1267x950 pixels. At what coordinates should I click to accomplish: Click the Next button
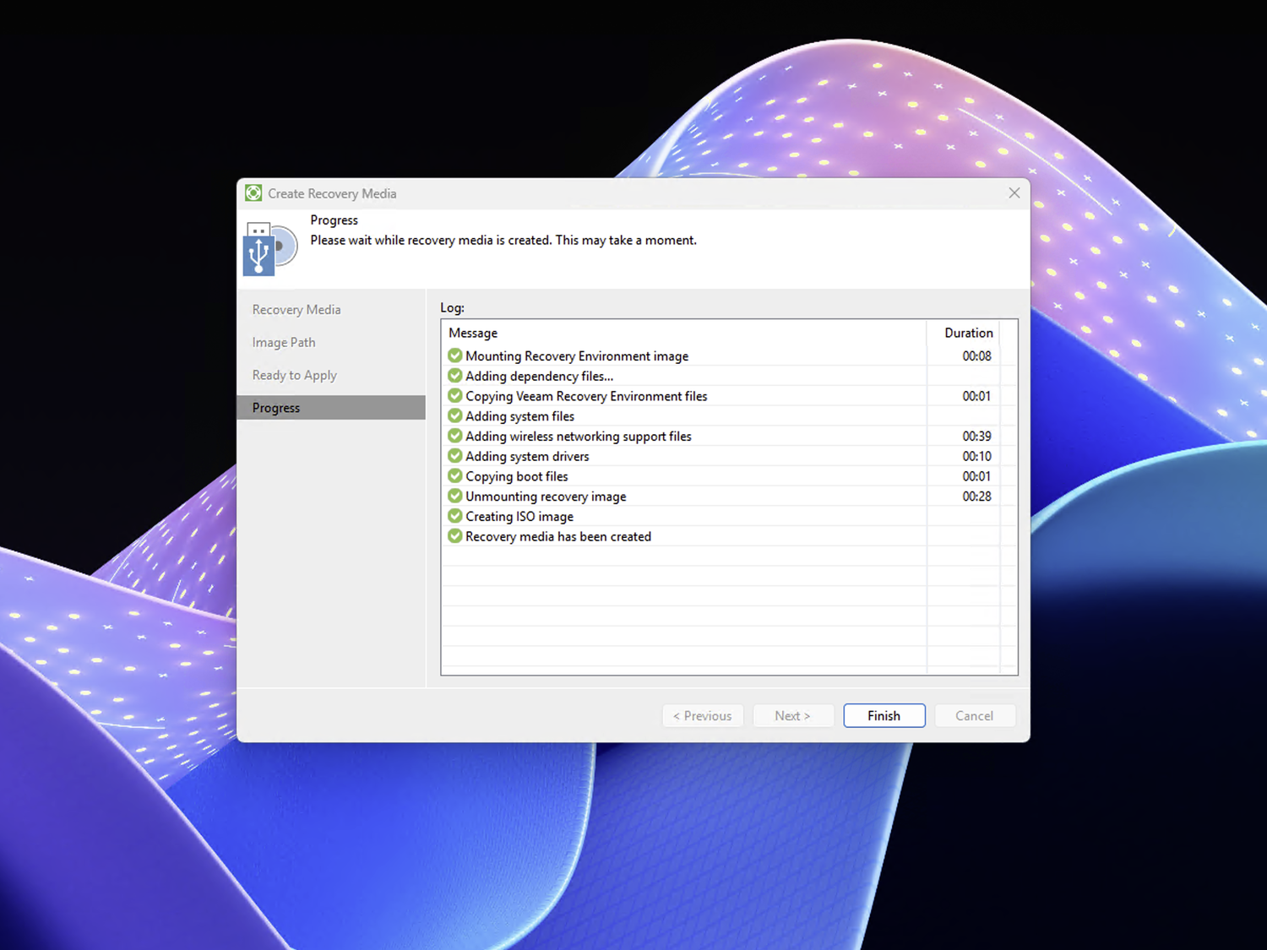tap(793, 715)
